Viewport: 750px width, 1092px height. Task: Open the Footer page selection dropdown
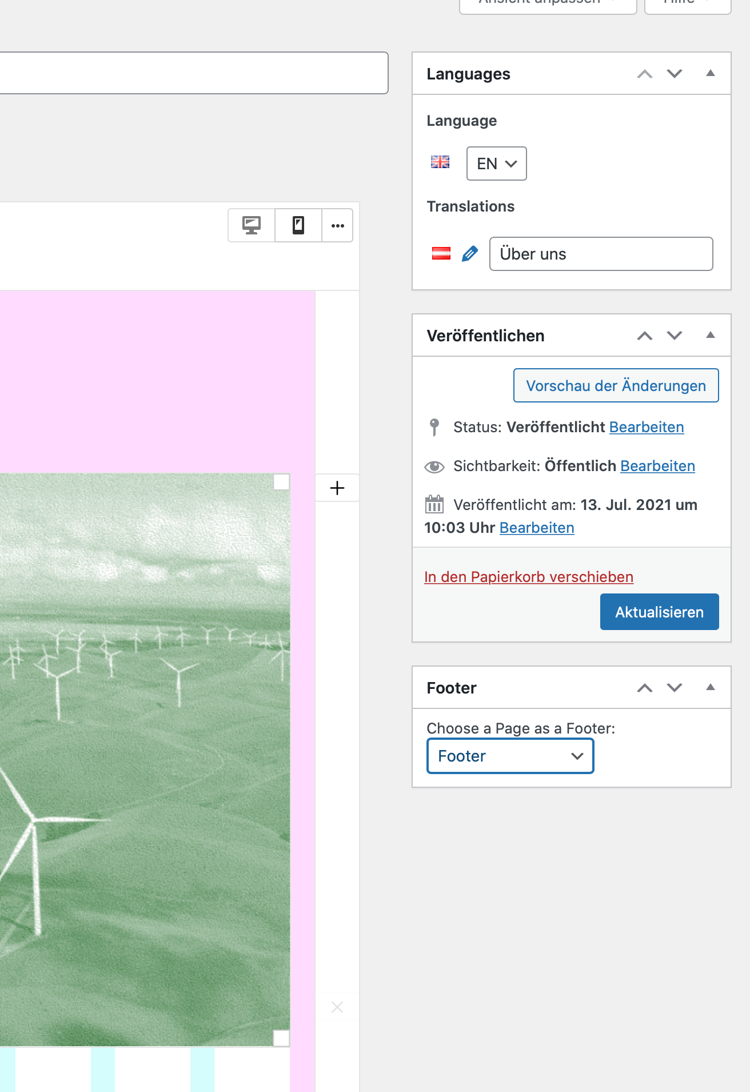tap(510, 756)
